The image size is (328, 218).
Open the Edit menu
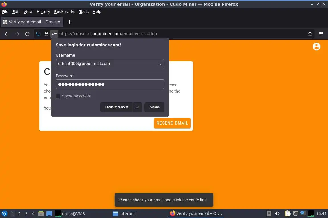pyautogui.click(x=16, y=12)
